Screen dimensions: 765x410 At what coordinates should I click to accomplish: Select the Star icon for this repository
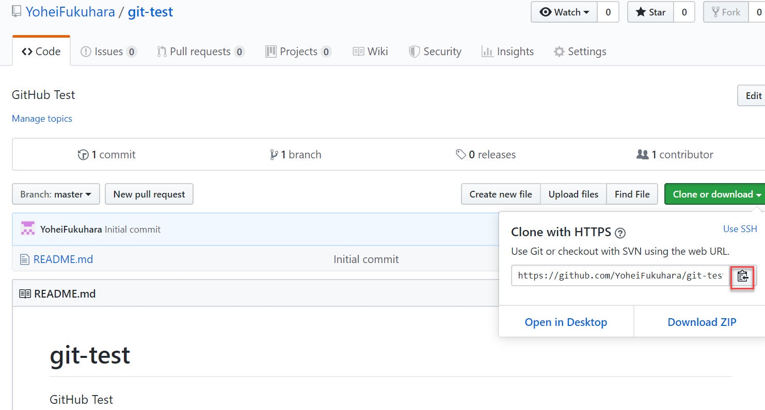pos(641,11)
